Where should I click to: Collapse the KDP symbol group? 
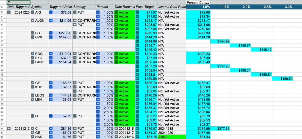[33, 87]
